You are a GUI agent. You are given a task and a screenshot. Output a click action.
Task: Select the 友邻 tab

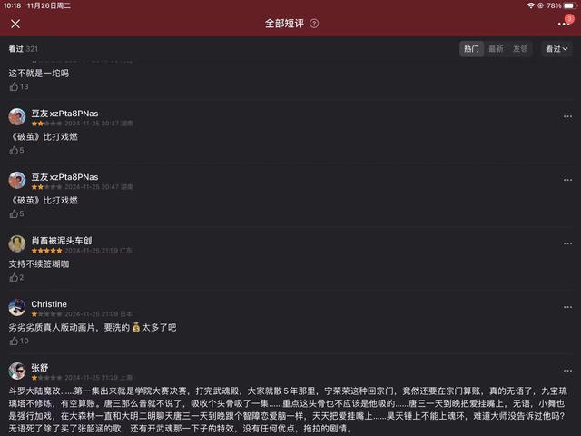click(x=520, y=49)
